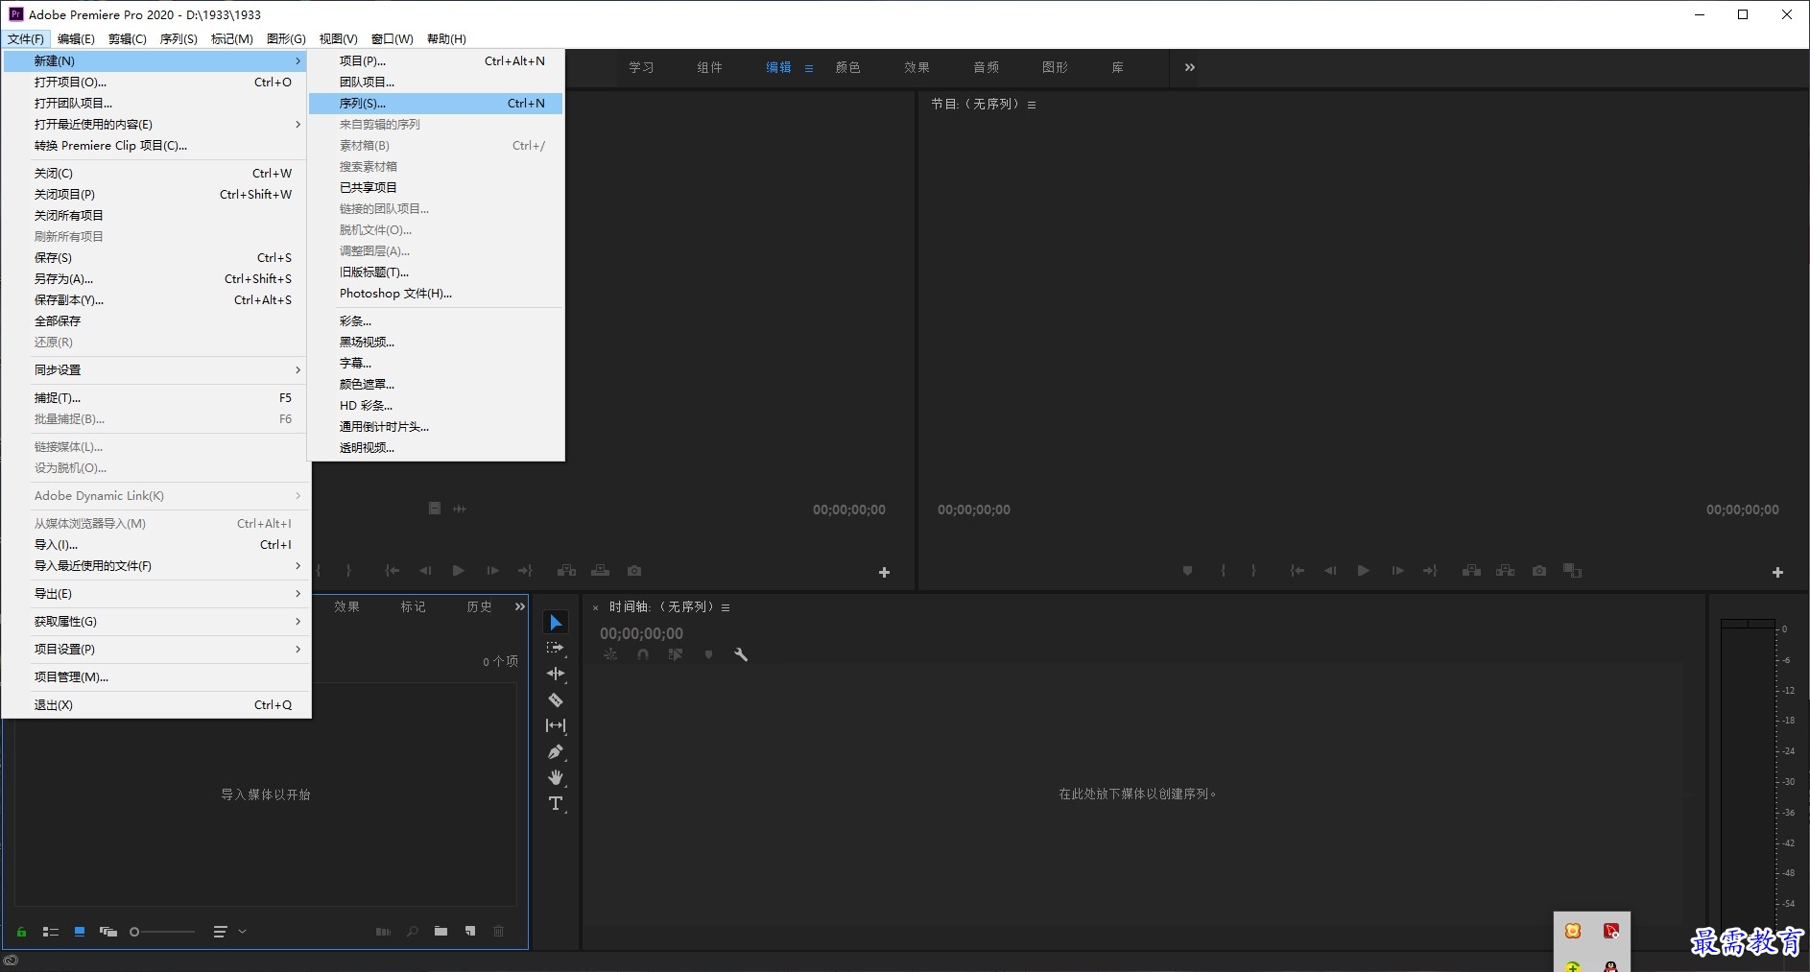The width and height of the screenshot is (1810, 972).
Task: Expand 同步设置 submenu
Action: (x=155, y=369)
